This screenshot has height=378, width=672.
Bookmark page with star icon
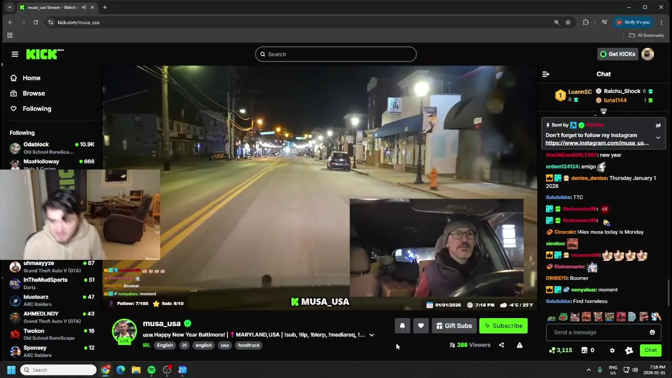(x=568, y=22)
